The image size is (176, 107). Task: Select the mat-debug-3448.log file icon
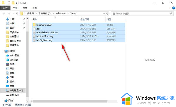click(x=34, y=32)
